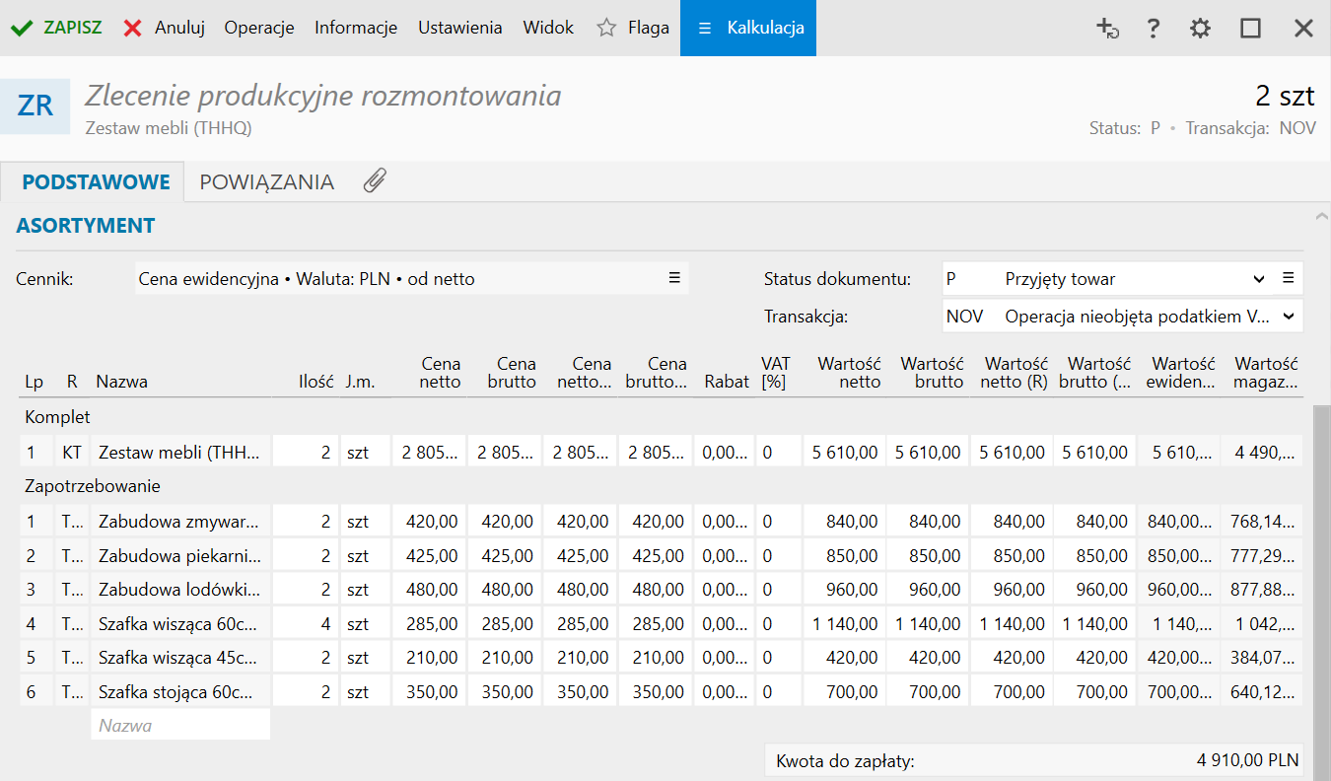Expand the Status dokumentu dropdown
1331x781 pixels.
(1259, 279)
